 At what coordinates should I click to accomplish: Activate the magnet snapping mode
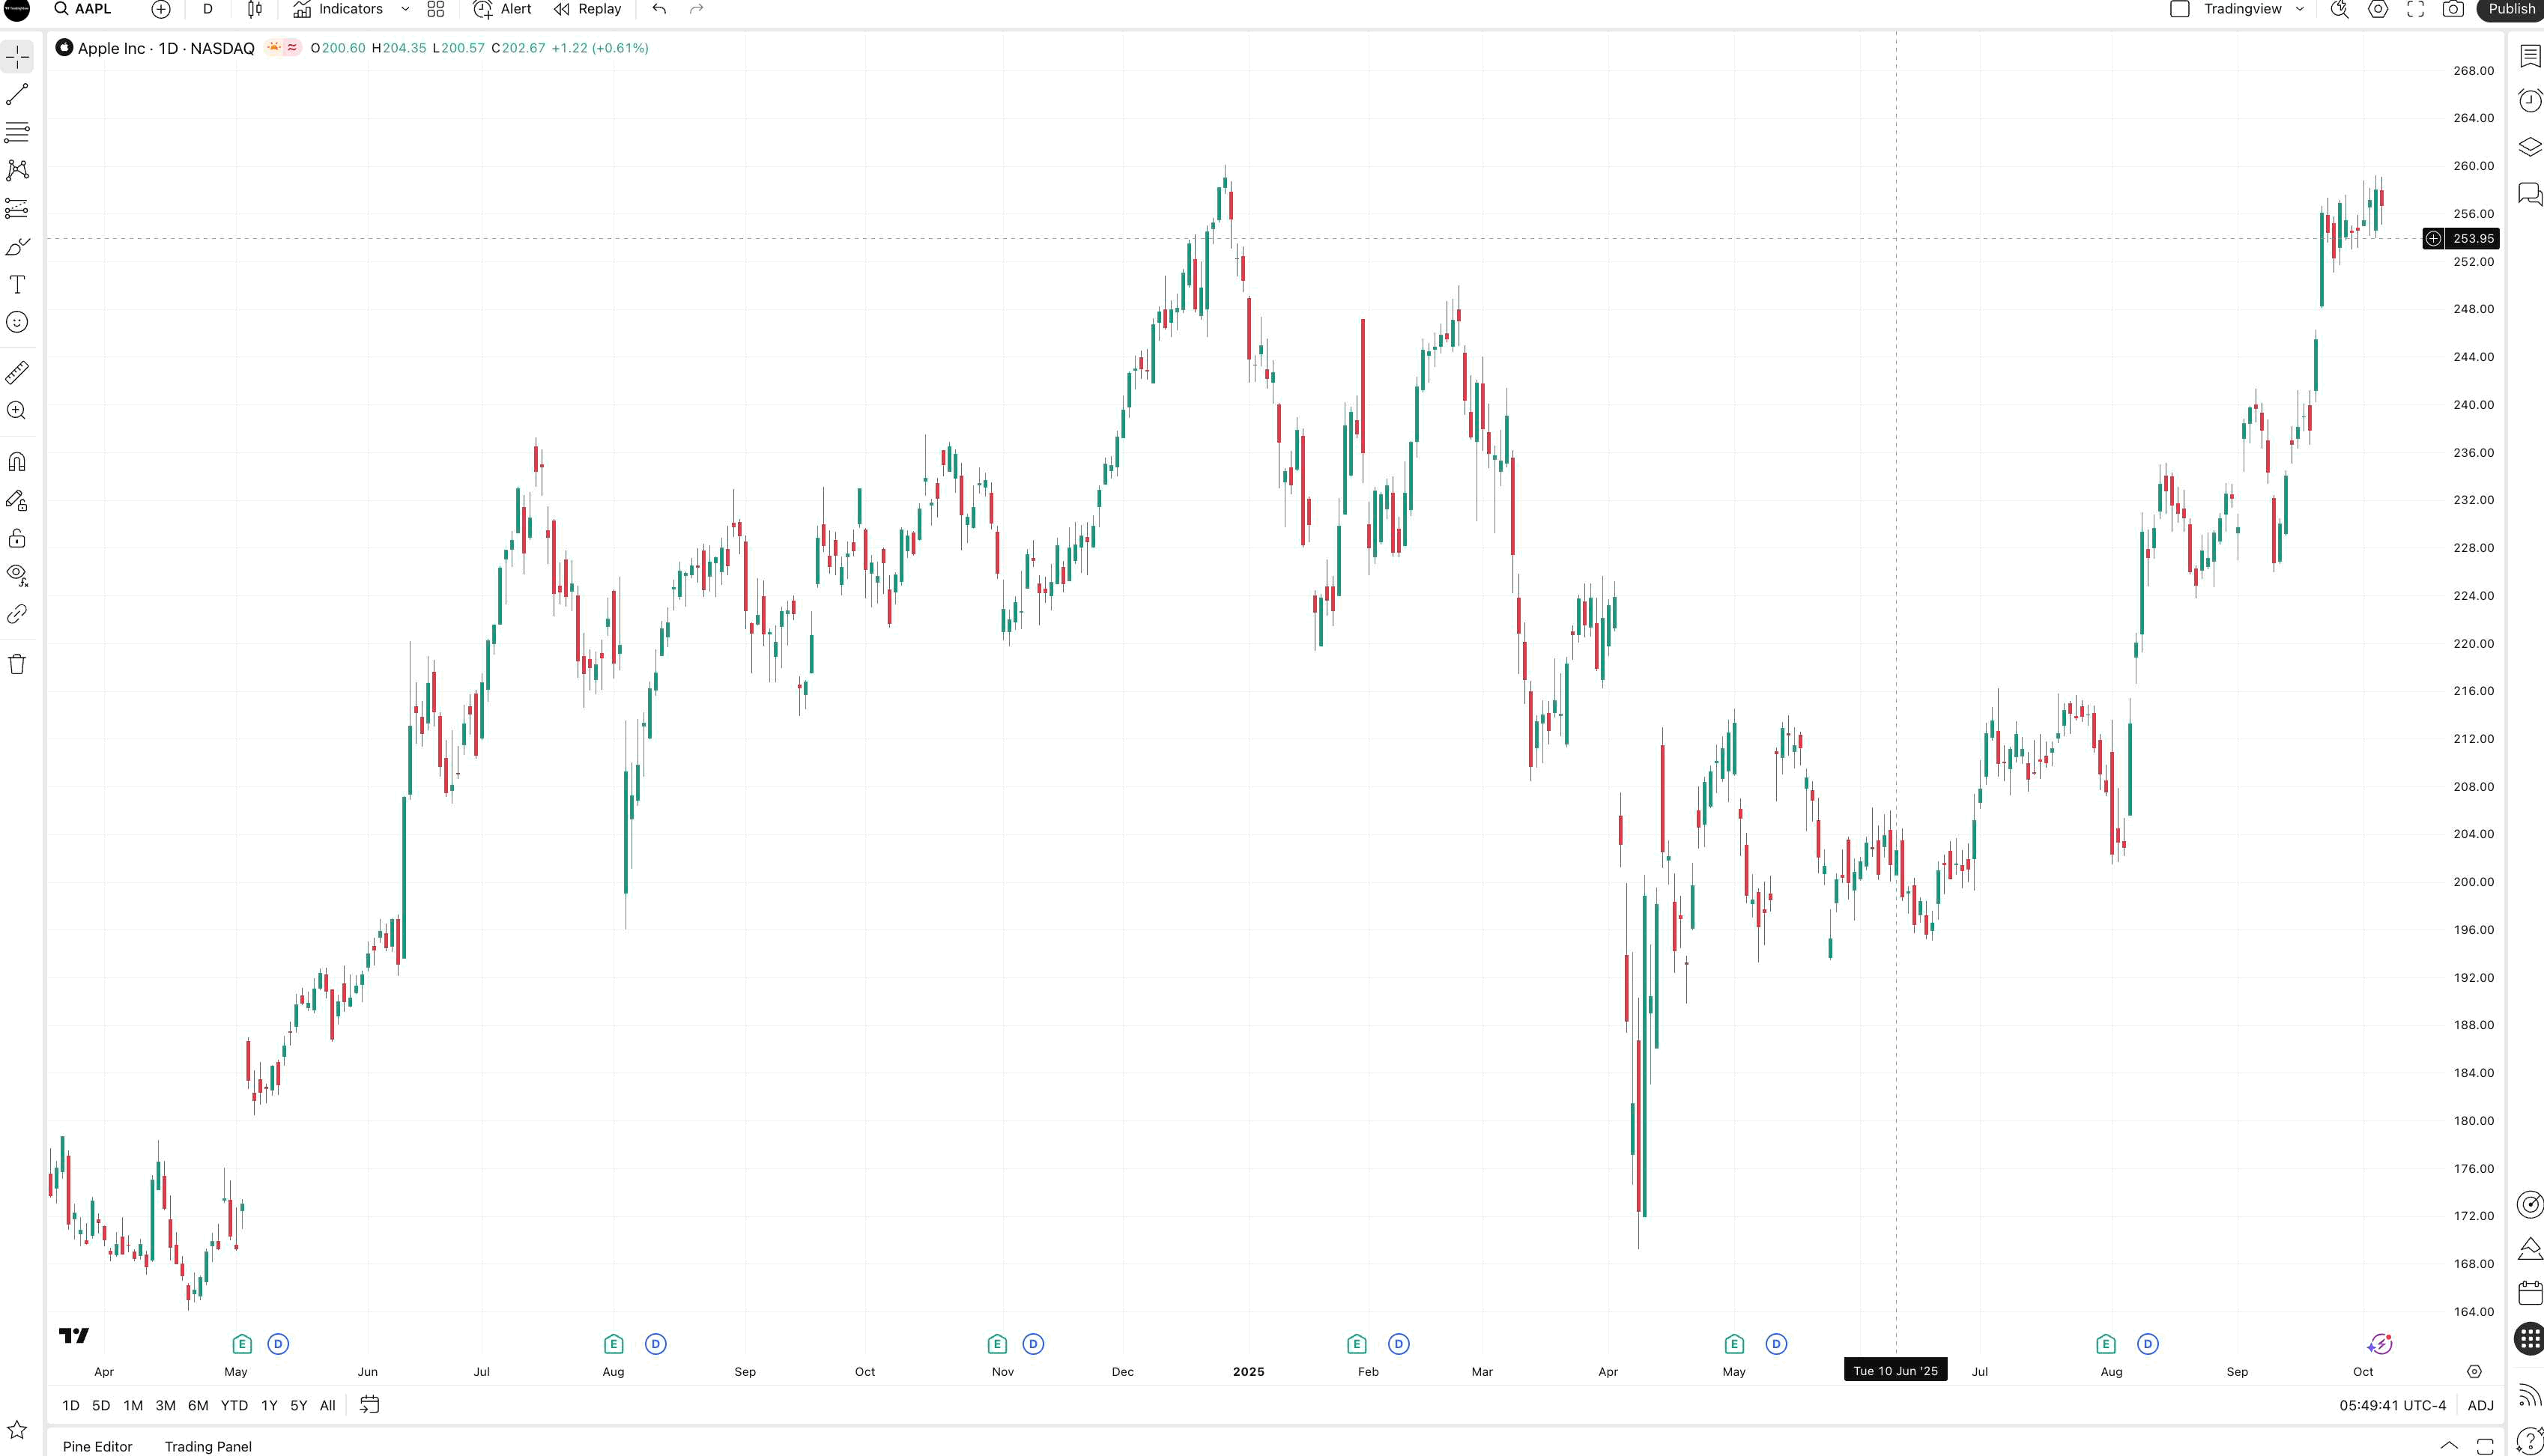pos(17,462)
